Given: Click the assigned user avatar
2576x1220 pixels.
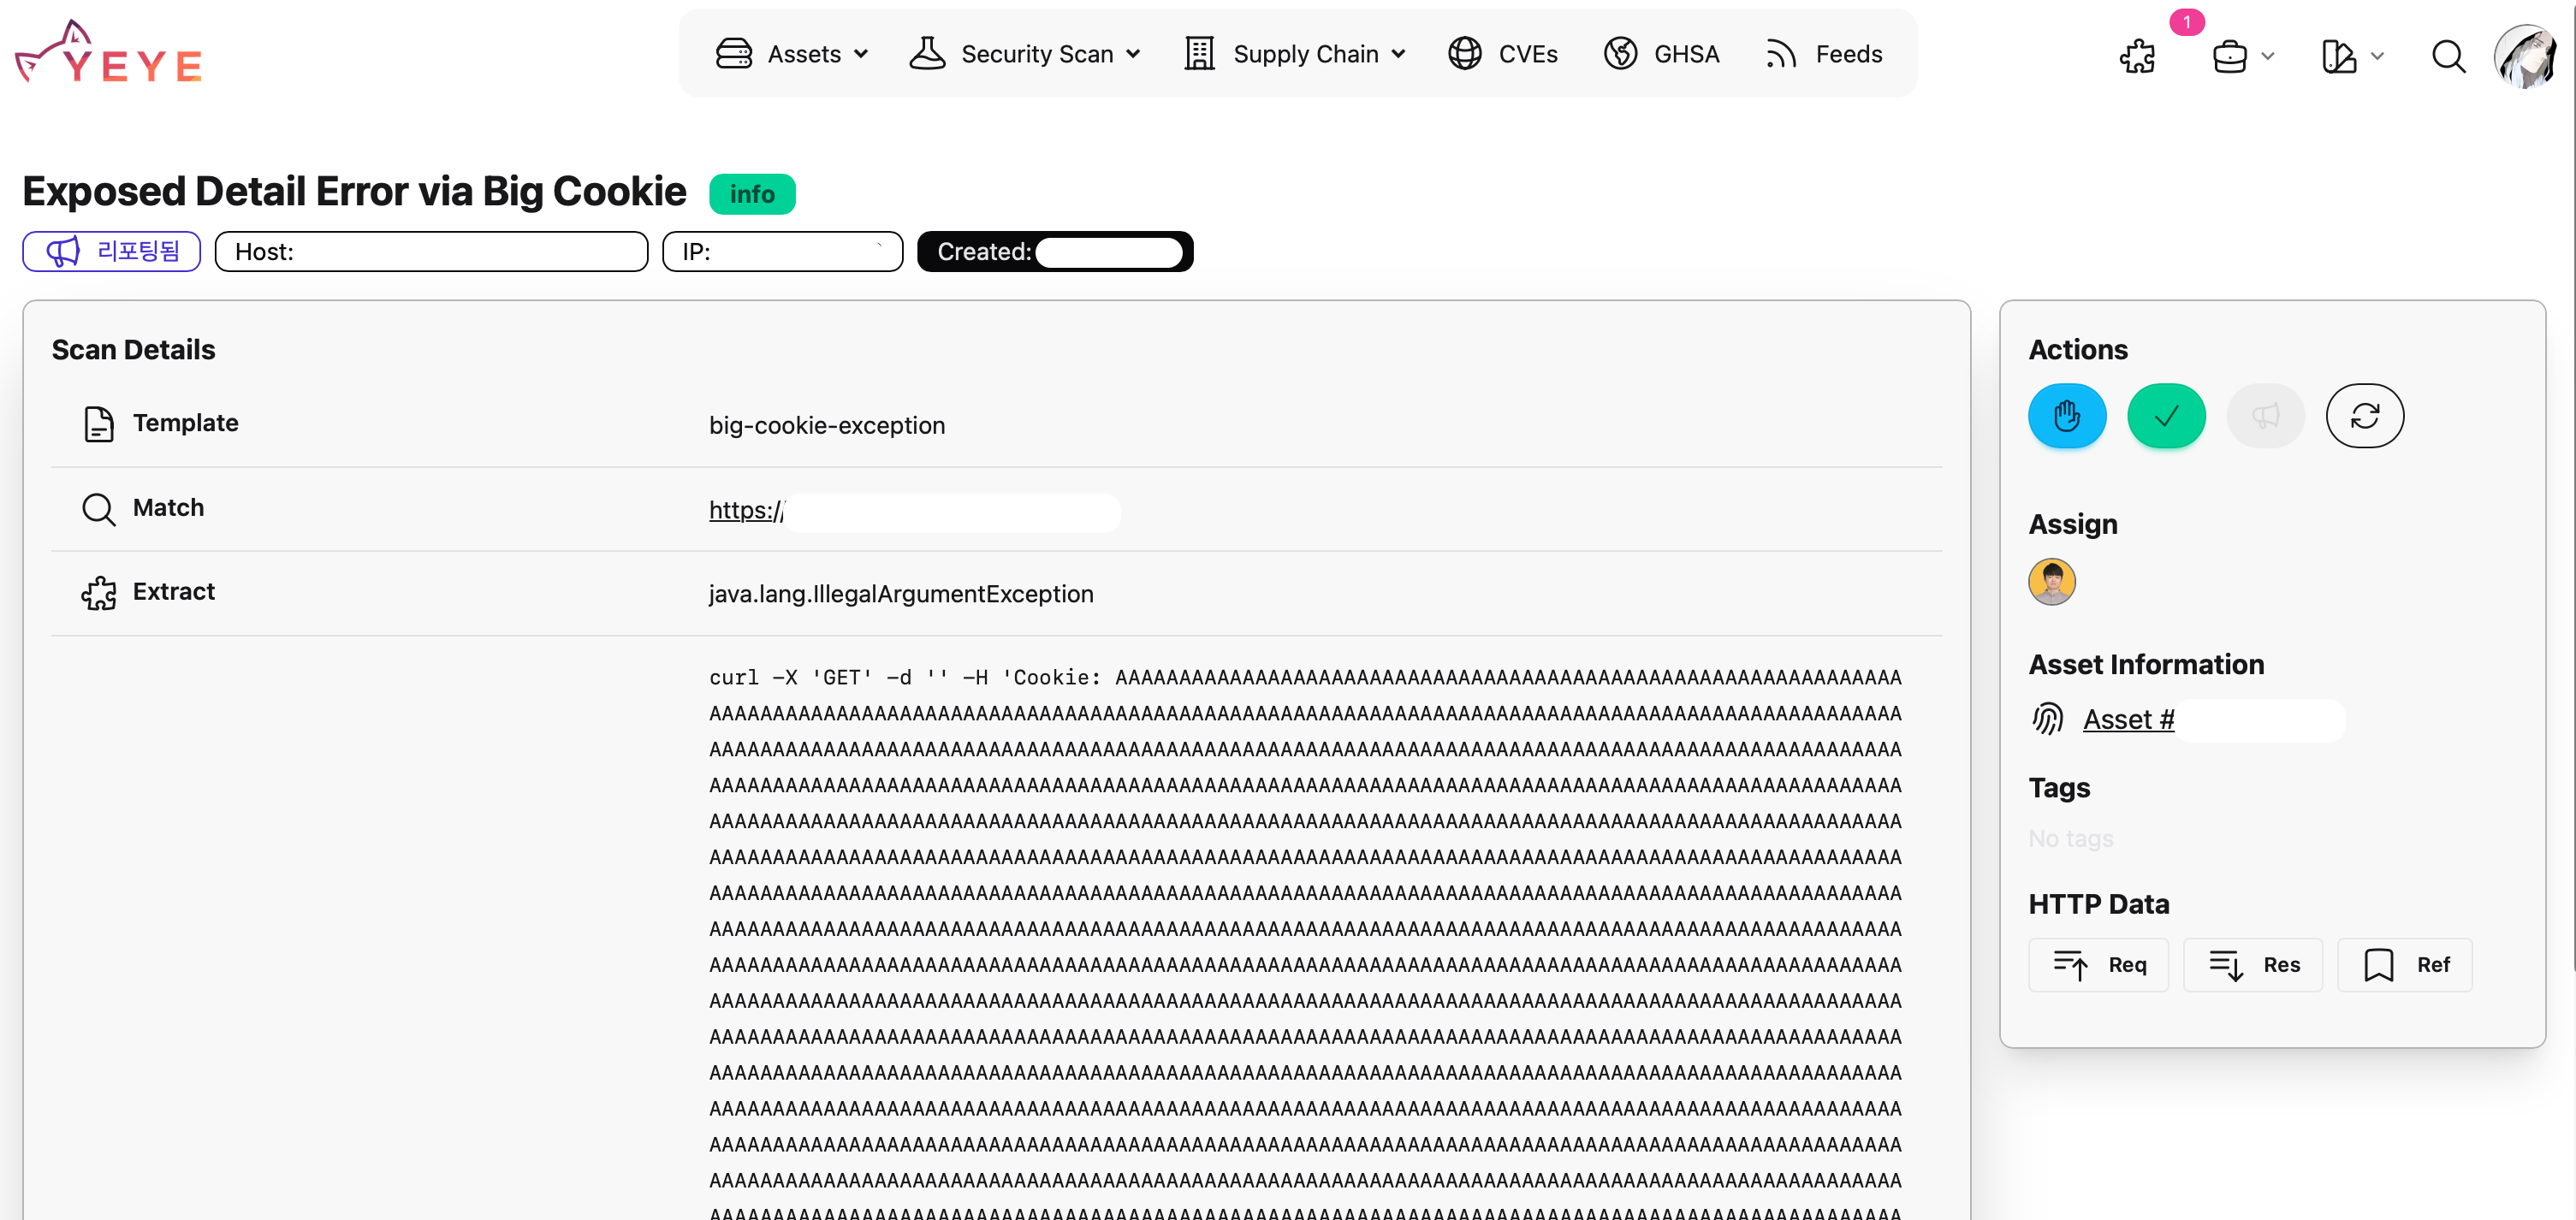Looking at the screenshot, I should [2051, 581].
